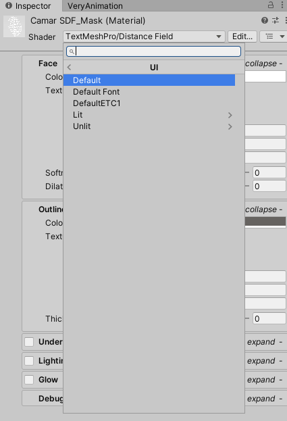Click the Unlit submenu arrow

coord(230,127)
